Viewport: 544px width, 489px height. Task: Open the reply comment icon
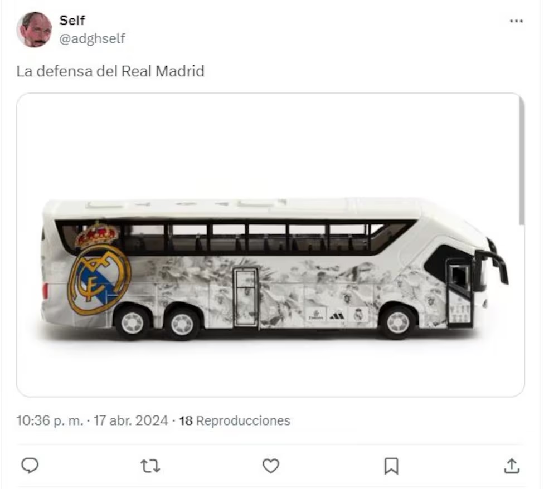click(x=30, y=466)
